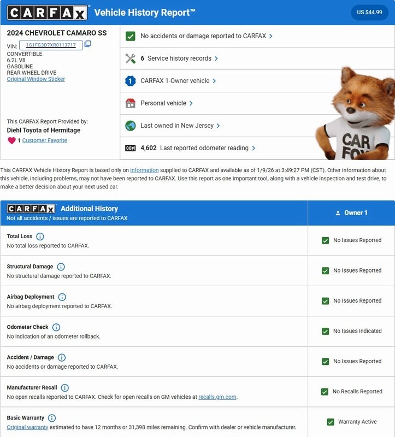
Task: Copy the VIN using the copy icon
Action: coord(87,45)
